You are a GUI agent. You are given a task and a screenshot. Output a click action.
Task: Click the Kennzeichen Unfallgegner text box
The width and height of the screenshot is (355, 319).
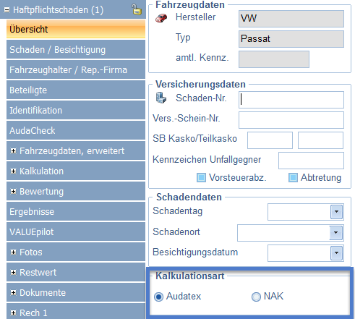click(311, 161)
